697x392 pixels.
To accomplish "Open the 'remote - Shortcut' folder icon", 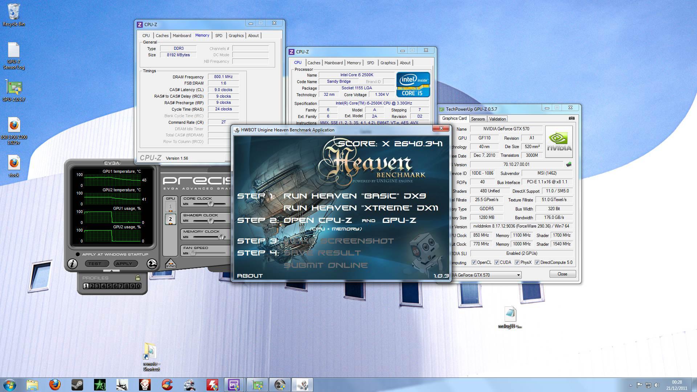I will (x=151, y=357).
